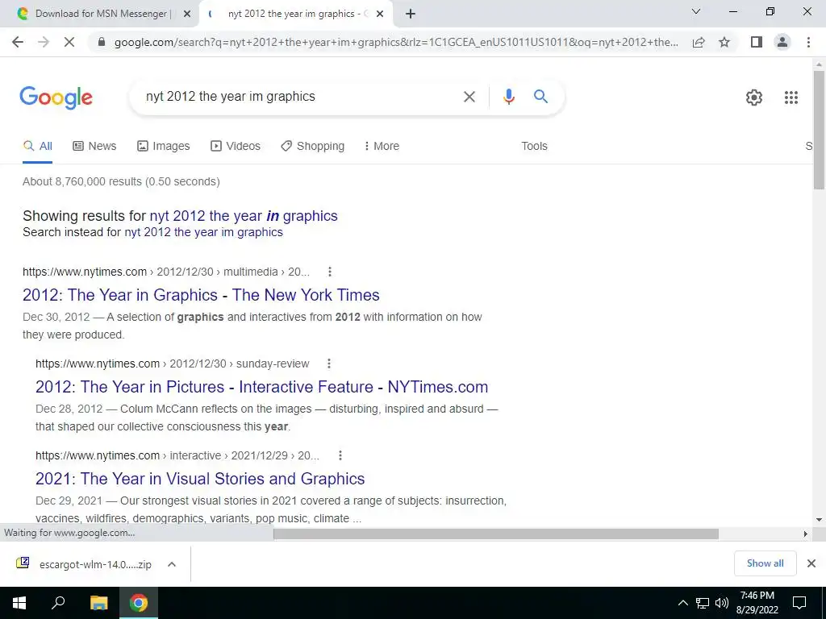This screenshot has height=619, width=826.
Task: Submit search with magnifier icon
Action: point(540,97)
